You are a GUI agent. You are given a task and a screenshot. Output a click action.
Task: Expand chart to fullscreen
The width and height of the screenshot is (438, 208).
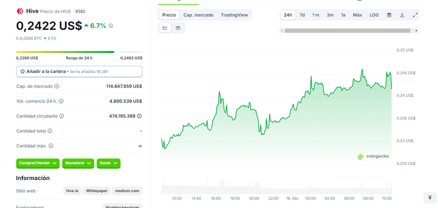[x=415, y=15]
